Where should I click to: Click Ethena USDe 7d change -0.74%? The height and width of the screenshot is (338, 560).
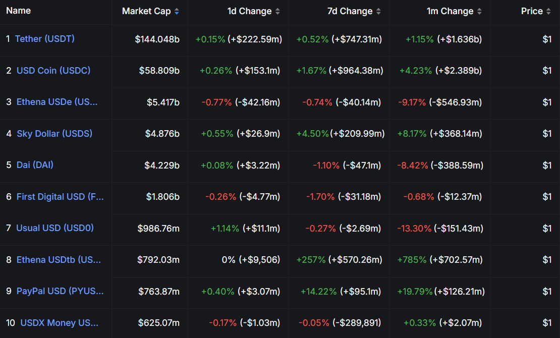pos(317,102)
